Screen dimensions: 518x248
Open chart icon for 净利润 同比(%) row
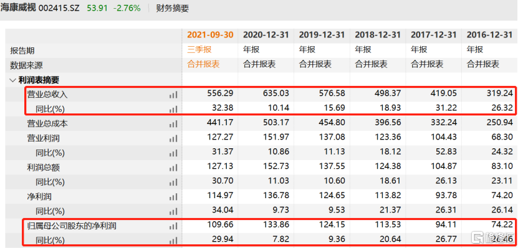pos(173,211)
